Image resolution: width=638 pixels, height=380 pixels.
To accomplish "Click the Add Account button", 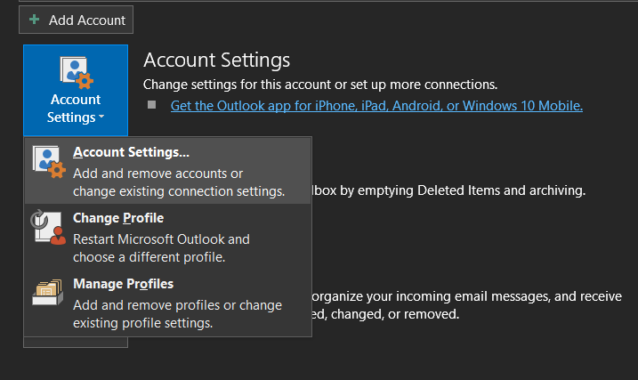I will 76,20.
